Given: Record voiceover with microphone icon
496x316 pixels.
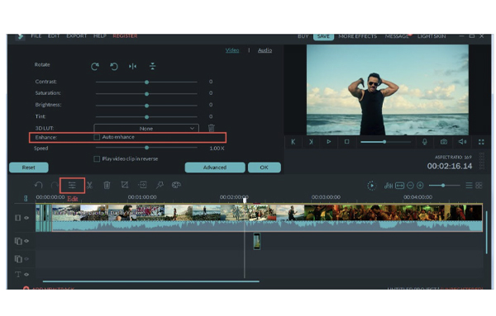Looking at the screenshot, I should [425, 142].
